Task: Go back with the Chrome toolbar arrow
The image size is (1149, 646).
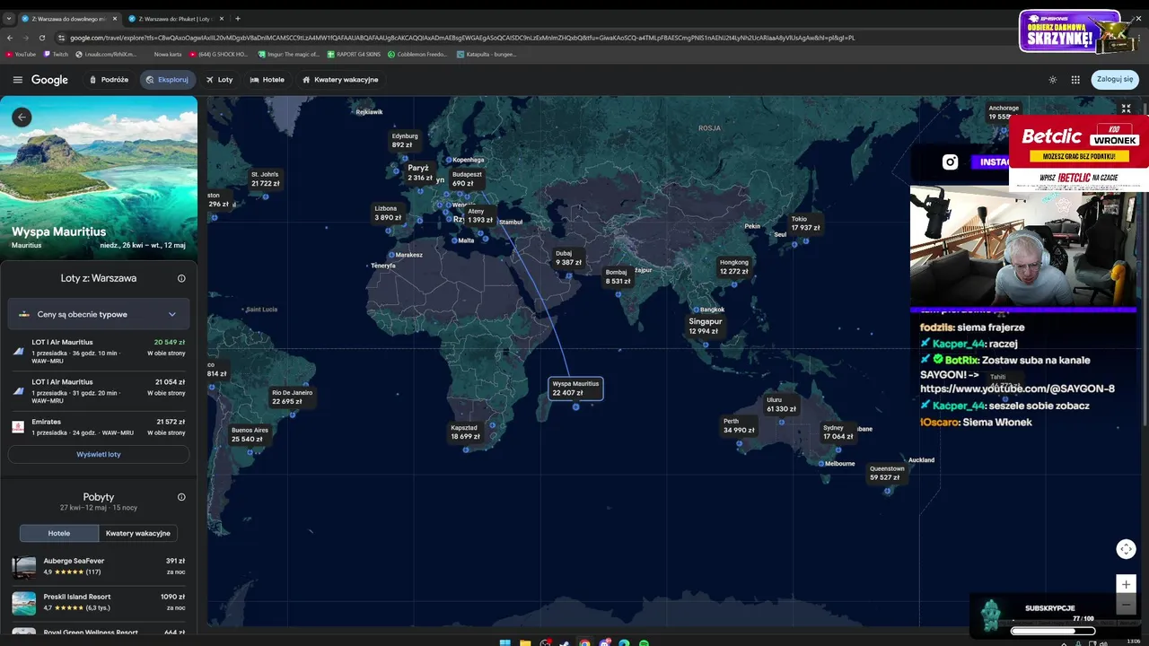Action: click(x=10, y=38)
